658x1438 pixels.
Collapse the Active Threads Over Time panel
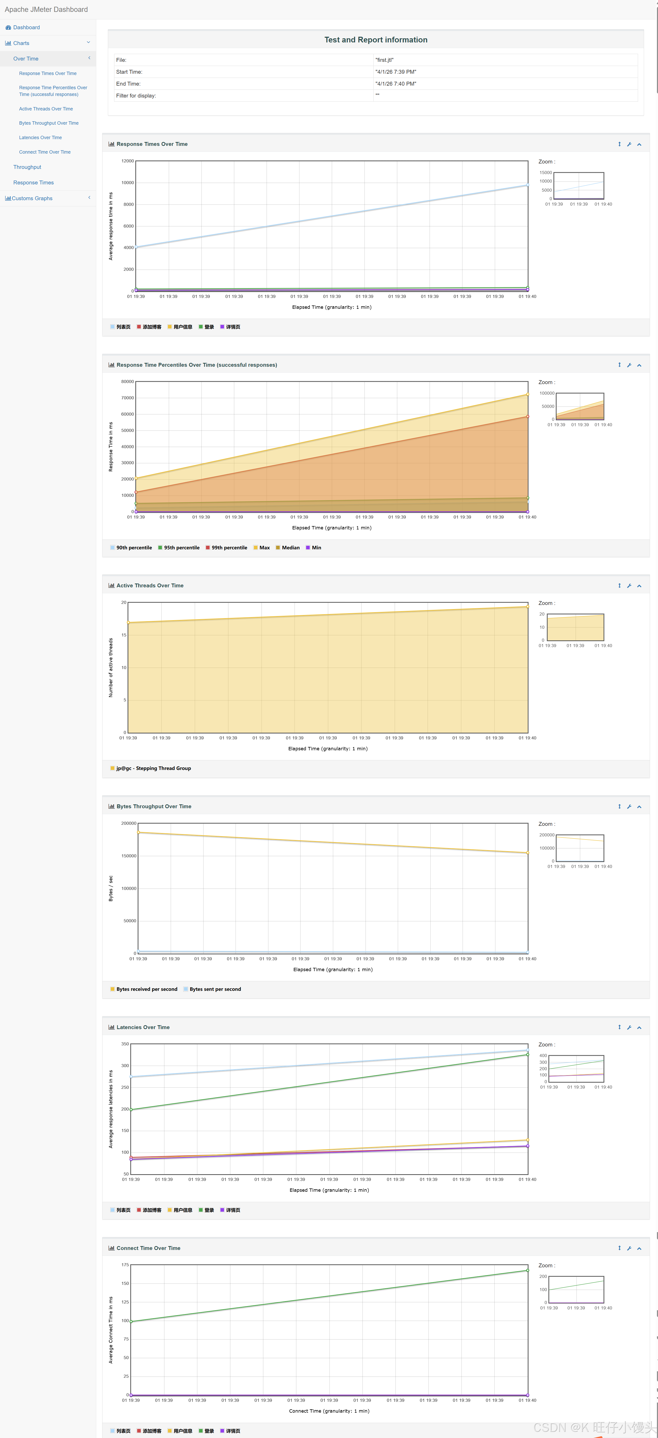click(x=639, y=586)
